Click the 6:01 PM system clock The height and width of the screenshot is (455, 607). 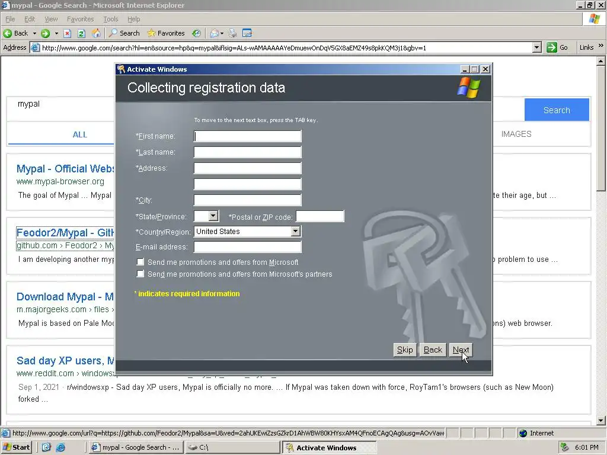(x=586, y=447)
